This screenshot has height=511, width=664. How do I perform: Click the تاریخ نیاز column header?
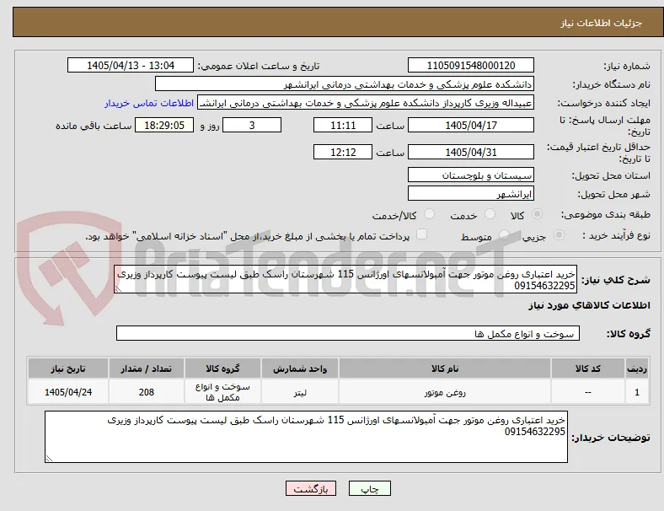(68, 368)
